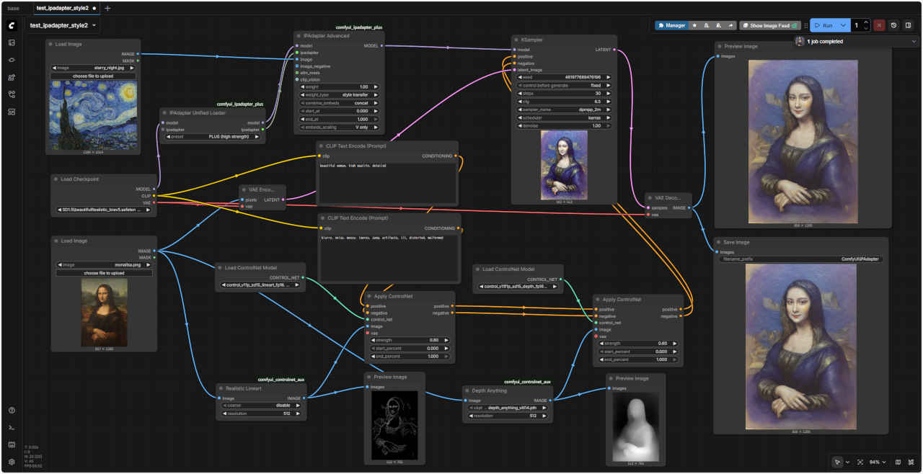This screenshot has height=474, width=923.
Task: Switch to the base workflow tab
Action: 14,8
